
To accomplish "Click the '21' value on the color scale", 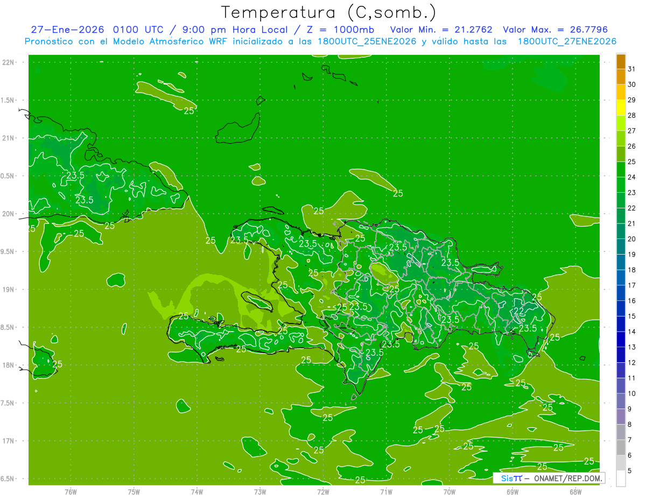I will pos(631,223).
